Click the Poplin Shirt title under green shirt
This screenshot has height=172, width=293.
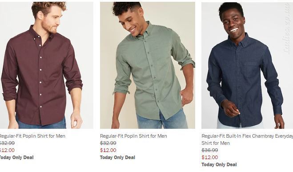[x=133, y=136]
